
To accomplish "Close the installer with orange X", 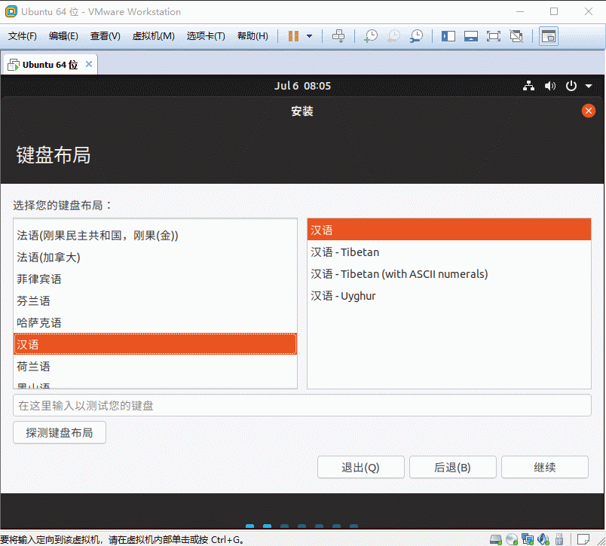I will (x=589, y=111).
